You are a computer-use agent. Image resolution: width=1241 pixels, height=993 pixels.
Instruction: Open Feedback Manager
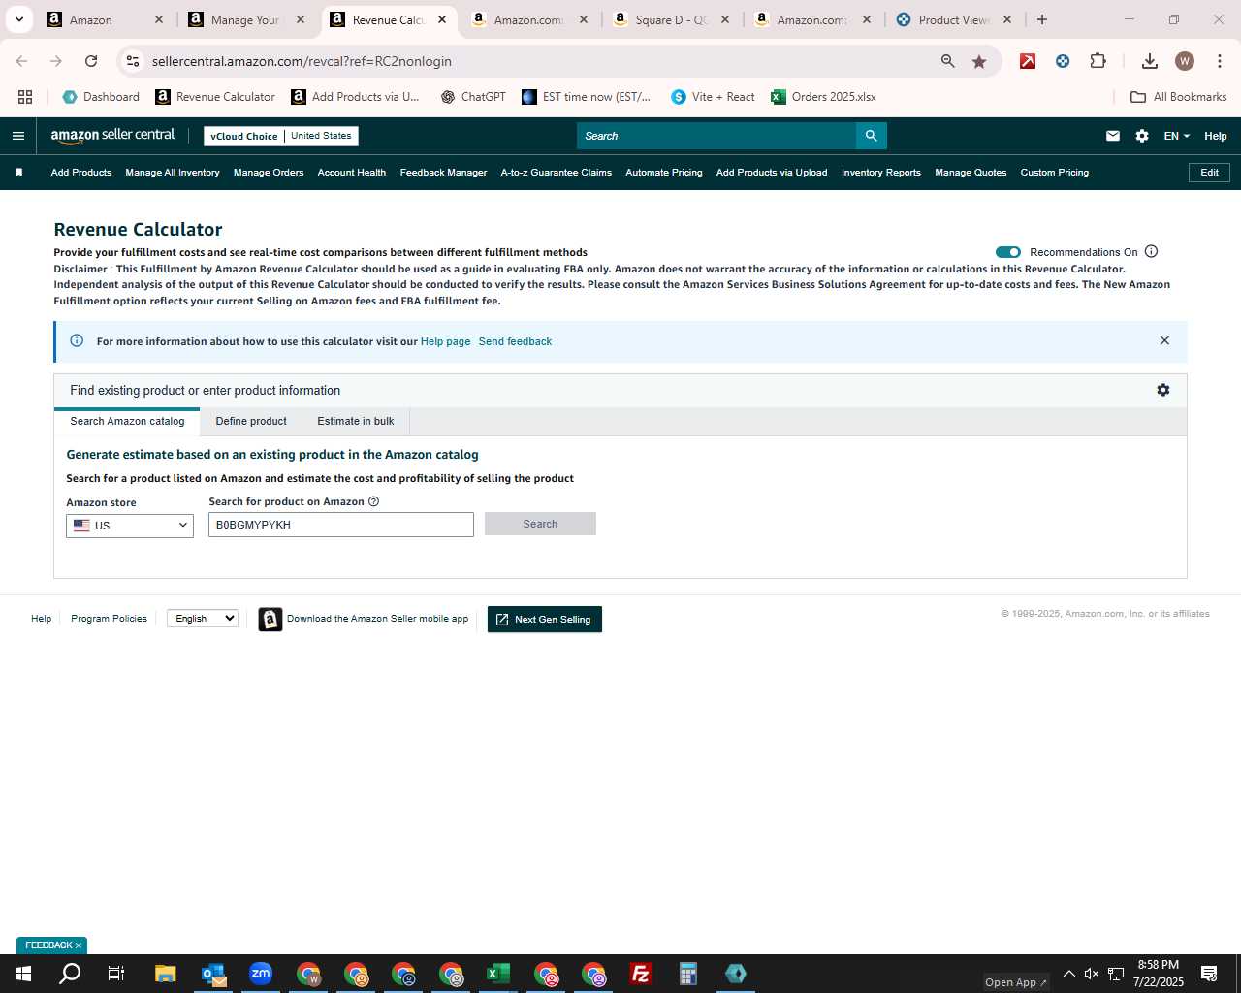click(x=444, y=173)
